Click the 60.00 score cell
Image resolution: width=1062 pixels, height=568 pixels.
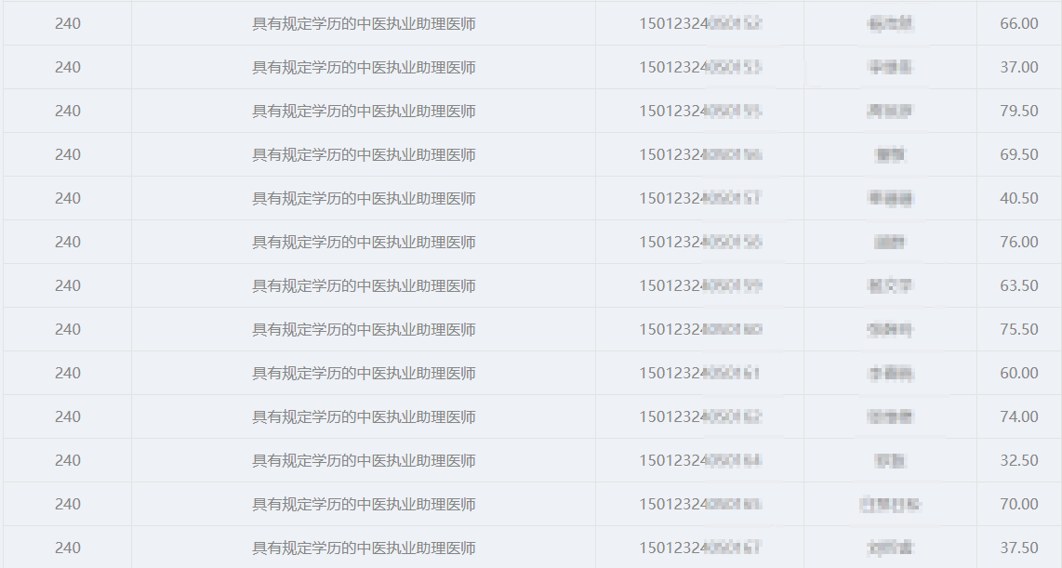point(1018,373)
